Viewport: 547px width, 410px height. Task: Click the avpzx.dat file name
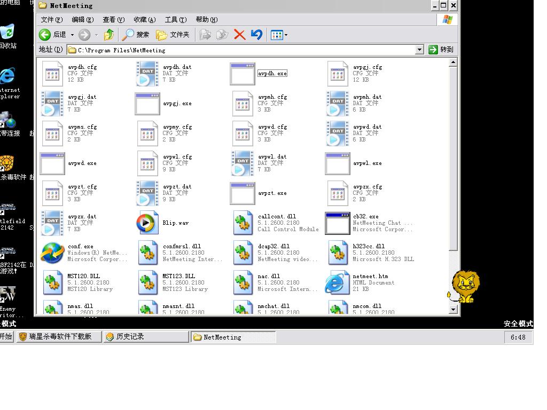point(82,217)
